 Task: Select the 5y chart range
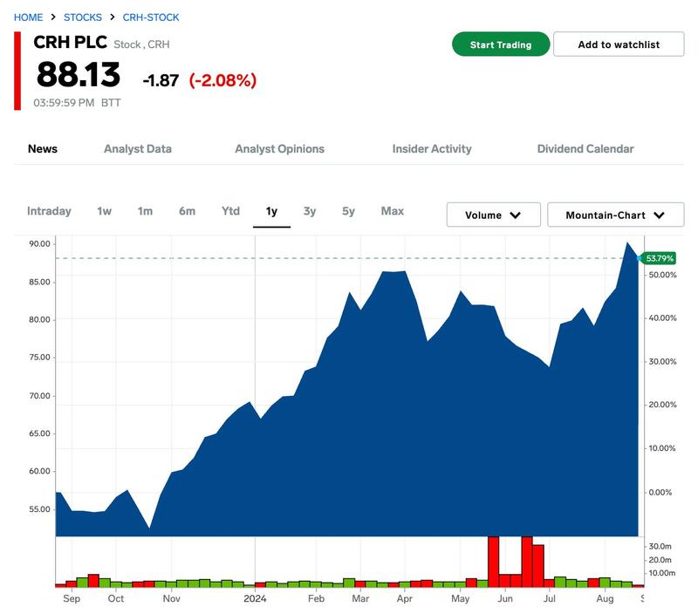pyautogui.click(x=348, y=211)
